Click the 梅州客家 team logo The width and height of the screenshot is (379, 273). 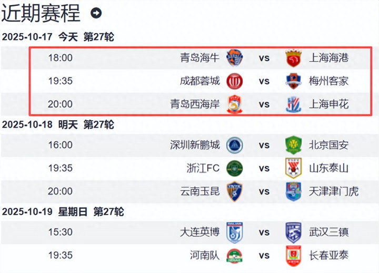point(293,81)
